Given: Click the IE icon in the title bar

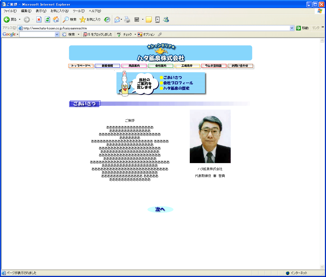Looking at the screenshot, I should tap(3, 4).
